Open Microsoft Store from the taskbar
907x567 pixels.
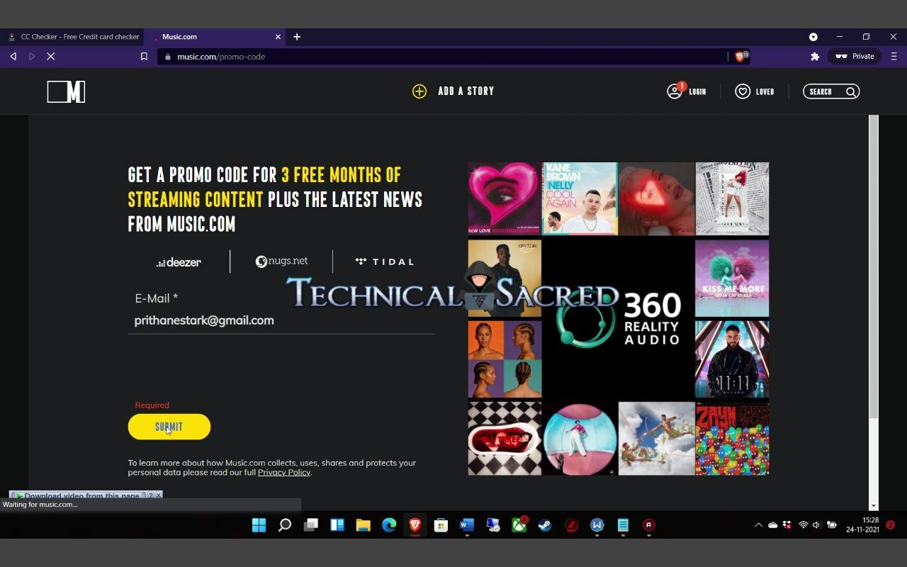coord(441,525)
